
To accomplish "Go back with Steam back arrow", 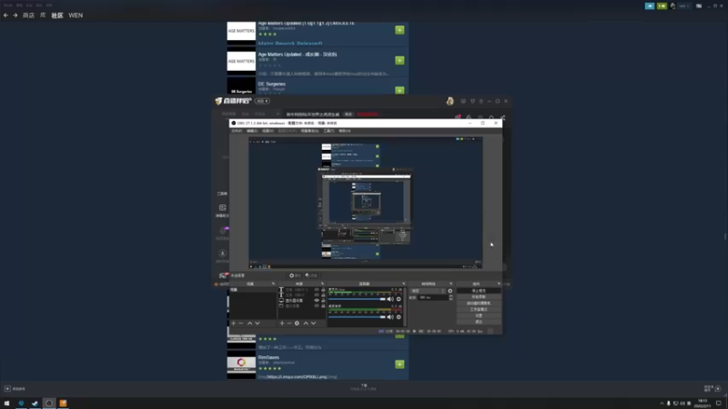I will coord(5,15).
